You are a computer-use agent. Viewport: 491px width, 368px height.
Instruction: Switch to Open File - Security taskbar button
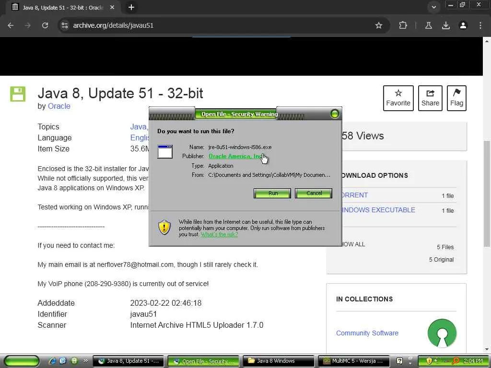pos(203,361)
